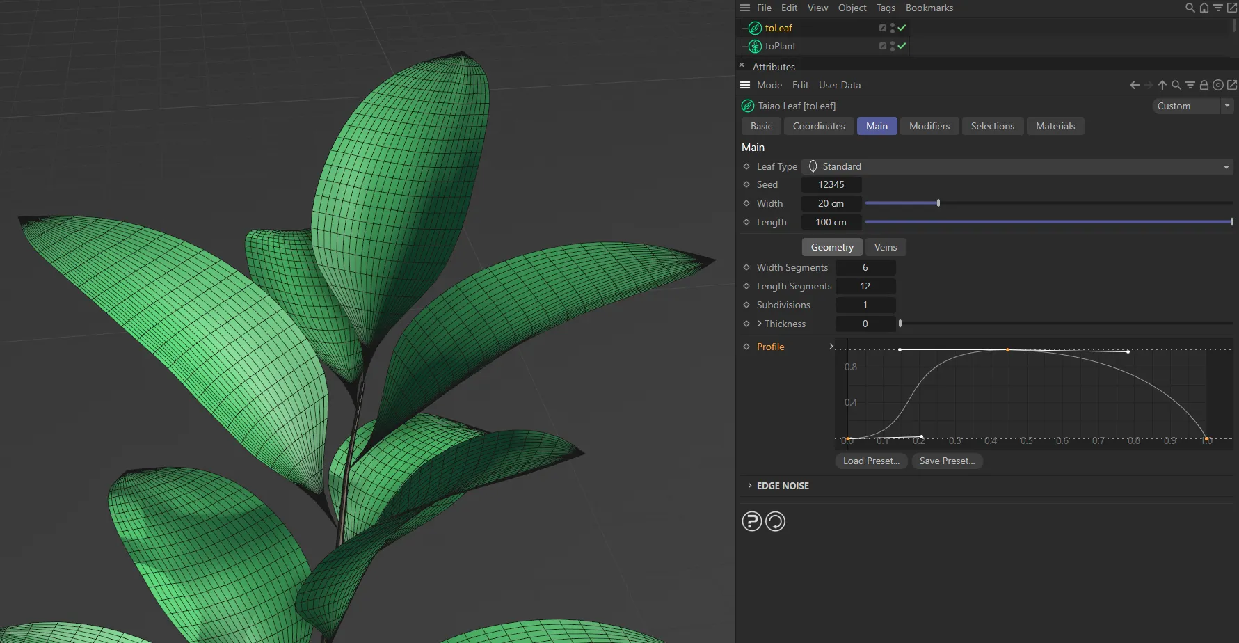Click the Save Preset button
The height and width of the screenshot is (643, 1239).
pyautogui.click(x=947, y=461)
